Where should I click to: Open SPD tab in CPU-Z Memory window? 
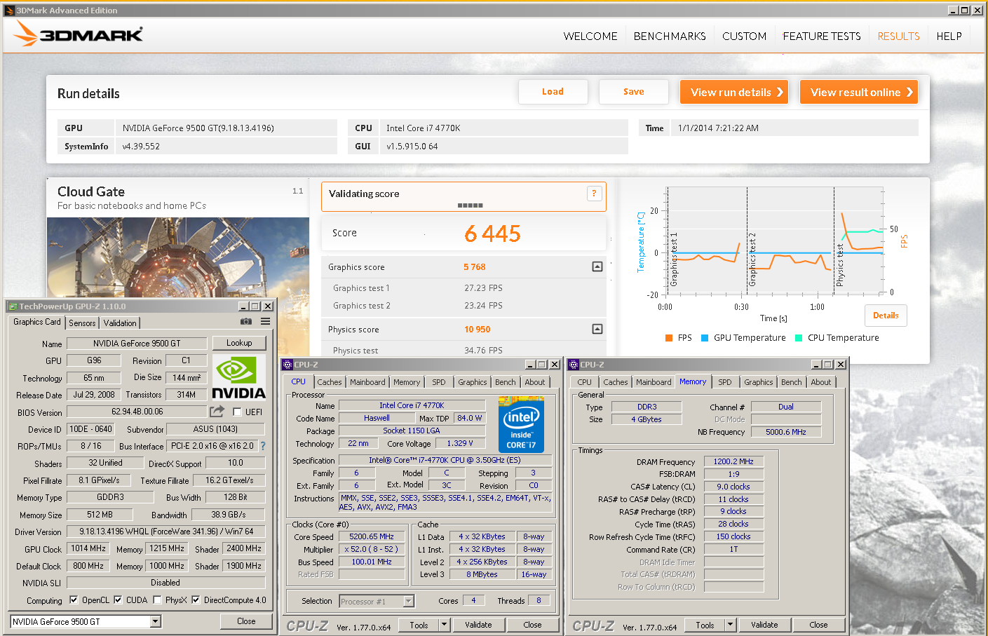pyautogui.click(x=725, y=382)
